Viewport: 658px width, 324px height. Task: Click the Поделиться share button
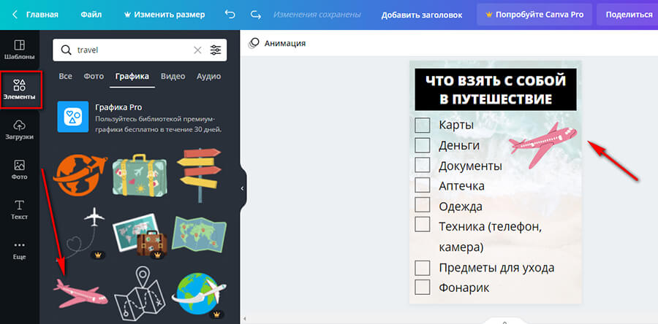coord(629,15)
